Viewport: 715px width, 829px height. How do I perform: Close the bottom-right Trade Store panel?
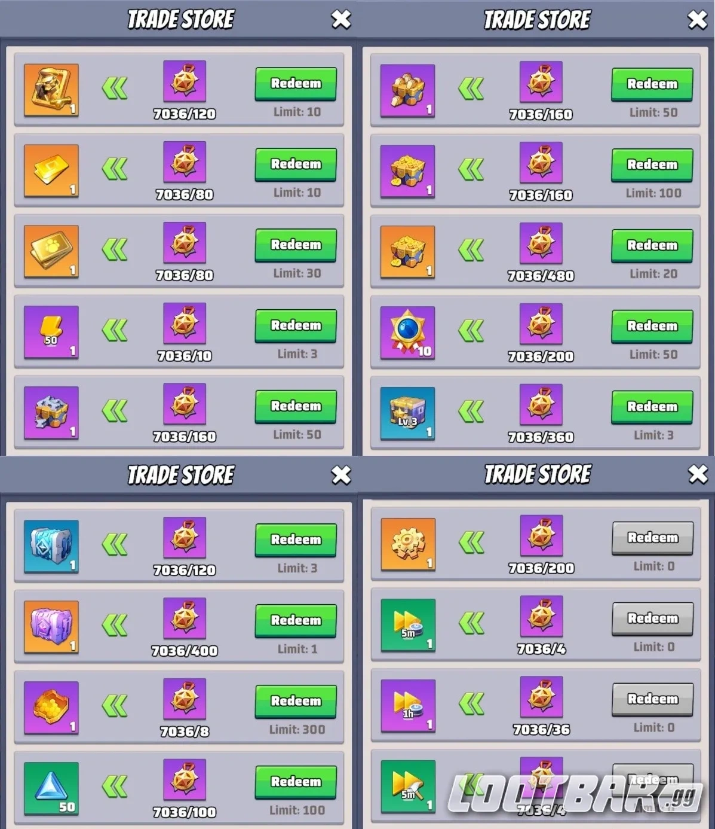click(698, 474)
